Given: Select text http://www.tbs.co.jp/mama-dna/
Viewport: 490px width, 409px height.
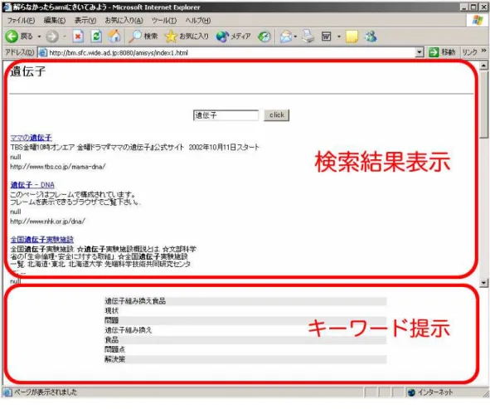Looking at the screenshot, I should click(58, 167).
